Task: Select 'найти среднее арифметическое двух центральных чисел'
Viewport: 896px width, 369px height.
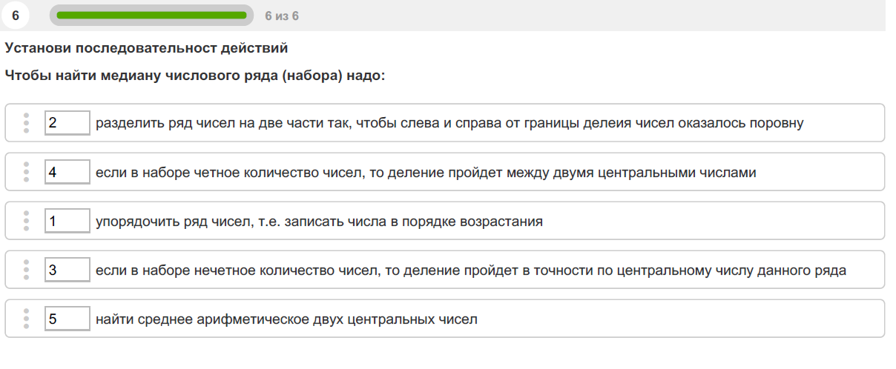Action: click(286, 319)
